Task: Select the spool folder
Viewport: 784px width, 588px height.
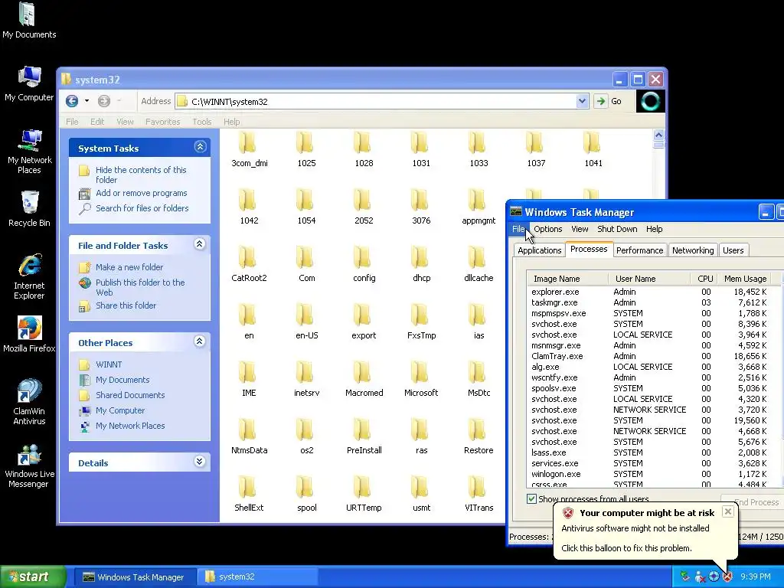Action: [x=306, y=495]
